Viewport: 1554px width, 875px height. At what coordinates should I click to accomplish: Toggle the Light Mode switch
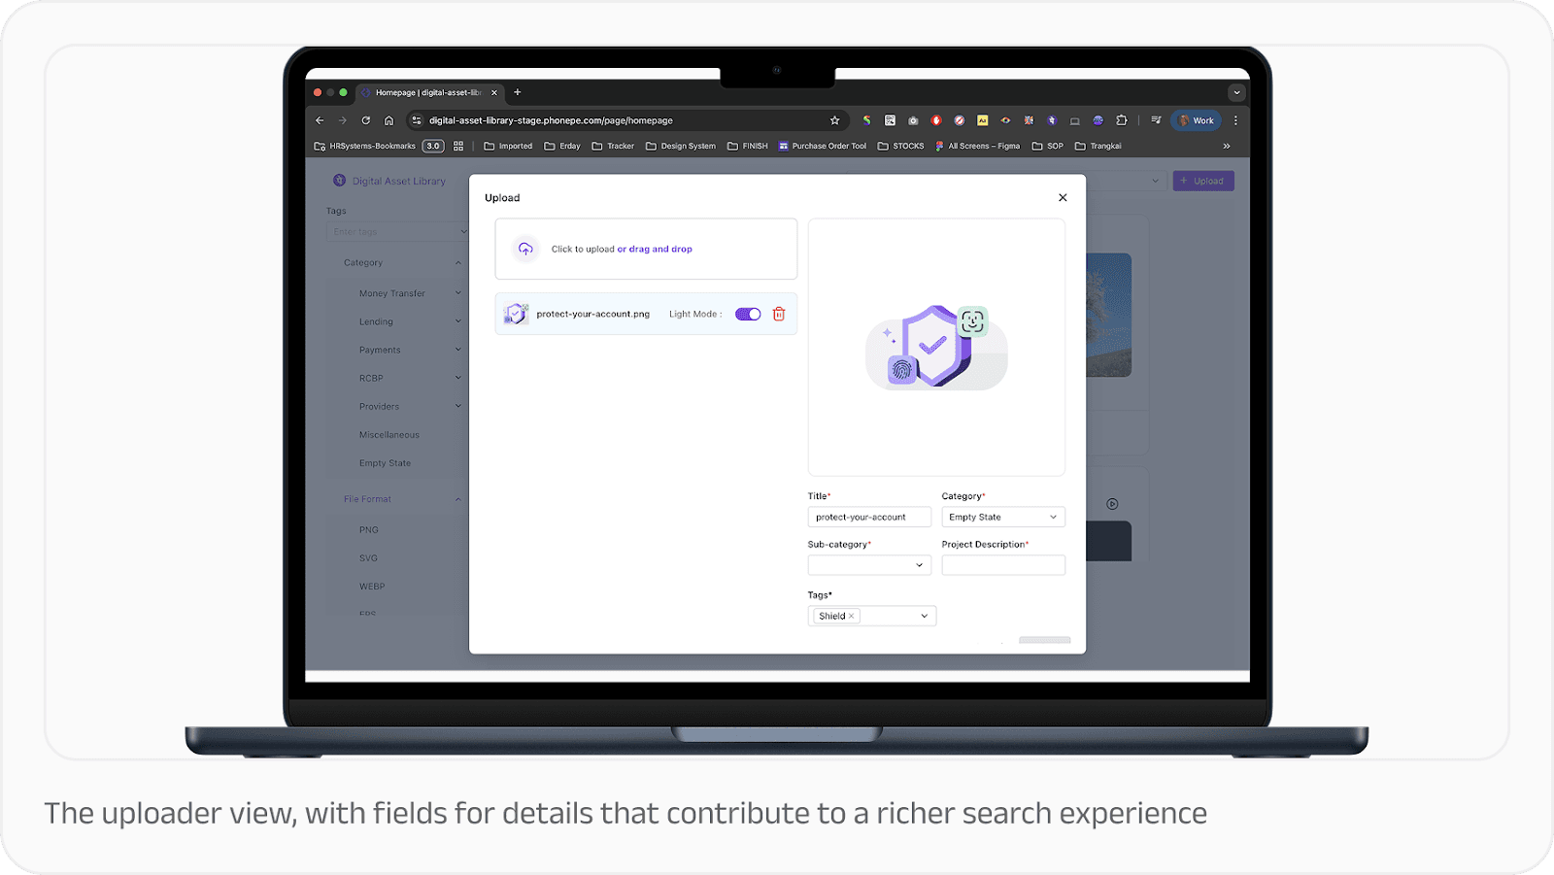pyautogui.click(x=748, y=314)
